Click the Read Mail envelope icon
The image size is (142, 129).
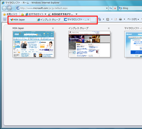pos(116,19)
